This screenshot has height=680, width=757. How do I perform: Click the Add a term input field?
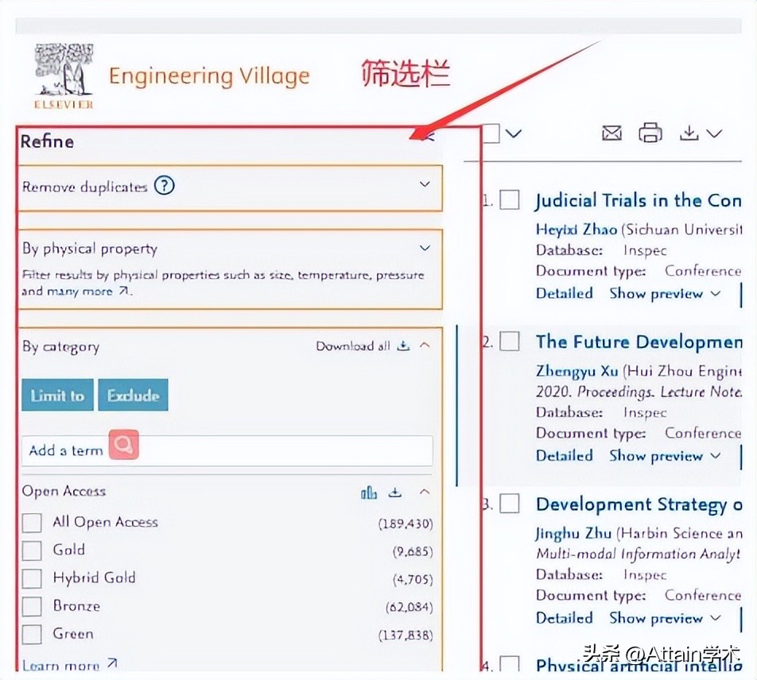pos(270,450)
